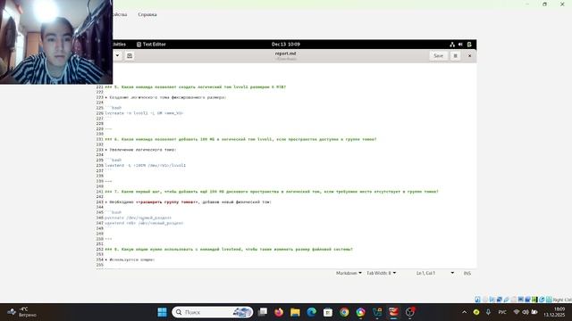Screen dimensions: 572x321
Task: Open the Справка menu in VirtualBox window
Action: [147, 14]
